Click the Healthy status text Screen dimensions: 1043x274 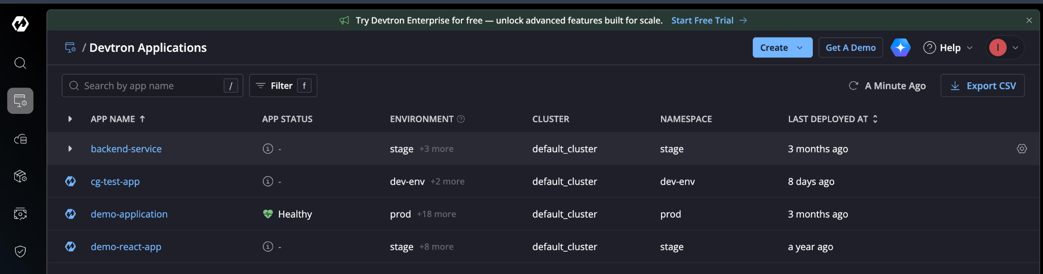pos(295,214)
